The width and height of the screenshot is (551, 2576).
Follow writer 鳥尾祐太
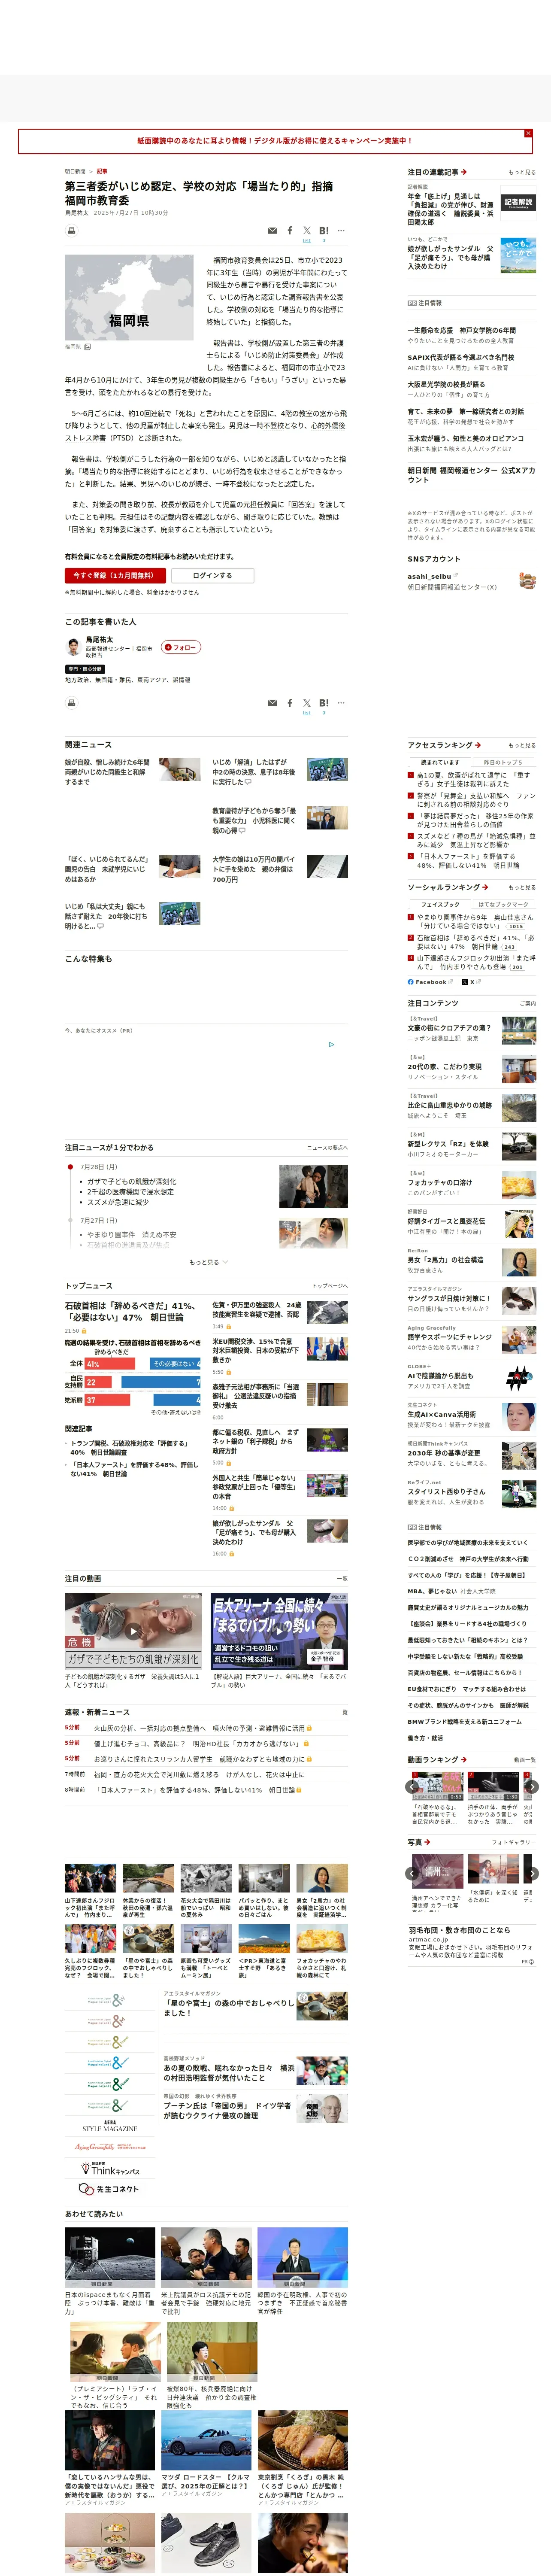tap(181, 647)
